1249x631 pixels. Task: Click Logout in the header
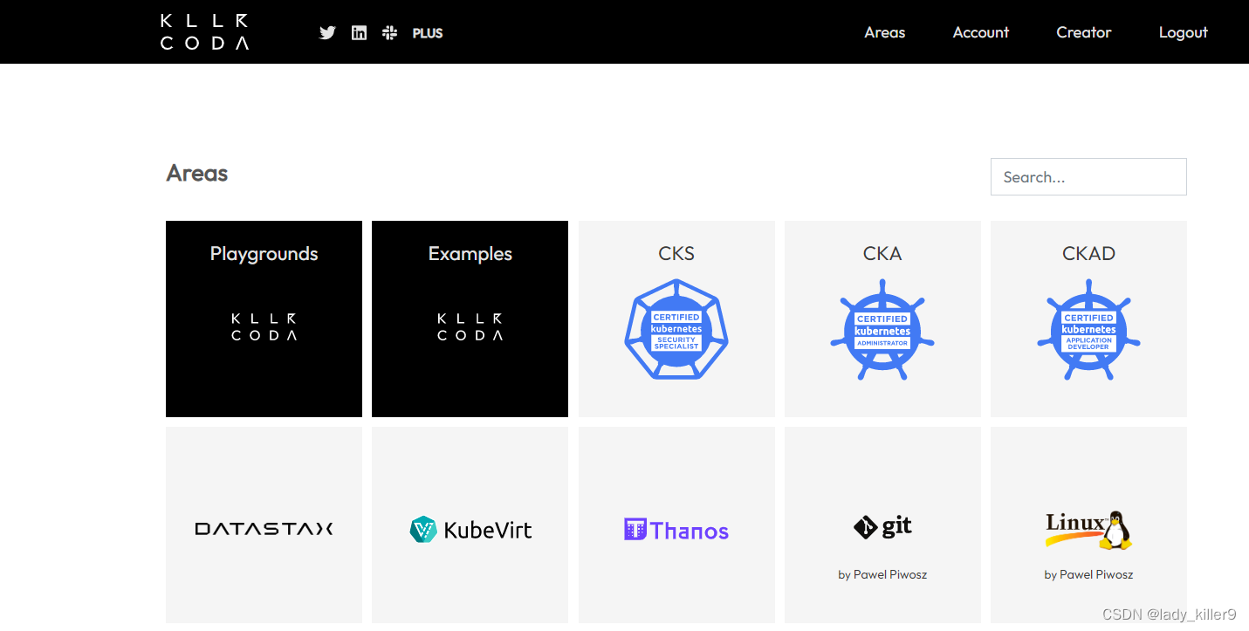pyautogui.click(x=1184, y=32)
